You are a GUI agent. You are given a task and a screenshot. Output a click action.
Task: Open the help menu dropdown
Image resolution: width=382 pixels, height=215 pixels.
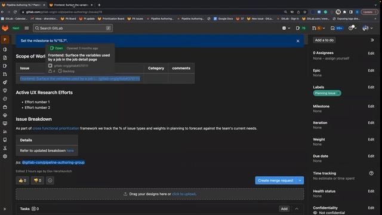(352, 28)
